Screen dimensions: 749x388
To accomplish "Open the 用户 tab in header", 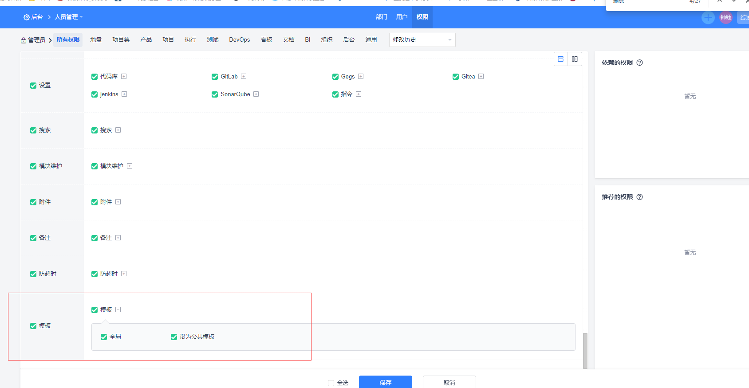I will [402, 17].
